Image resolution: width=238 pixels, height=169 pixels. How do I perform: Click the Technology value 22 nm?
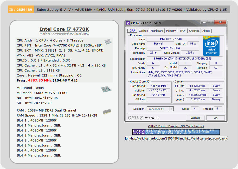point(154,52)
